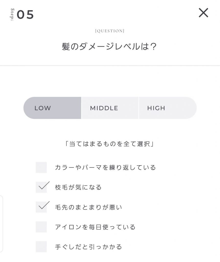Close the questionnaire with the X icon
Image resolution: width=220 pixels, height=262 pixels.
point(203,13)
